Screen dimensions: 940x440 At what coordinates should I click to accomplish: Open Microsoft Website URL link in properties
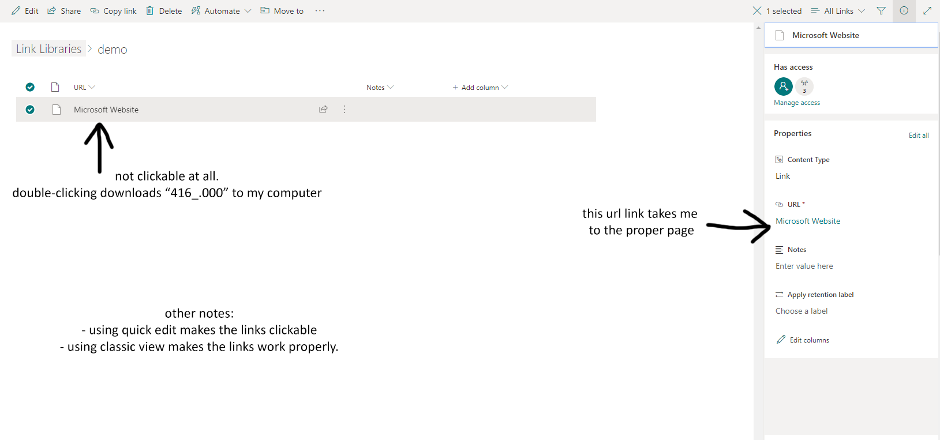point(808,221)
